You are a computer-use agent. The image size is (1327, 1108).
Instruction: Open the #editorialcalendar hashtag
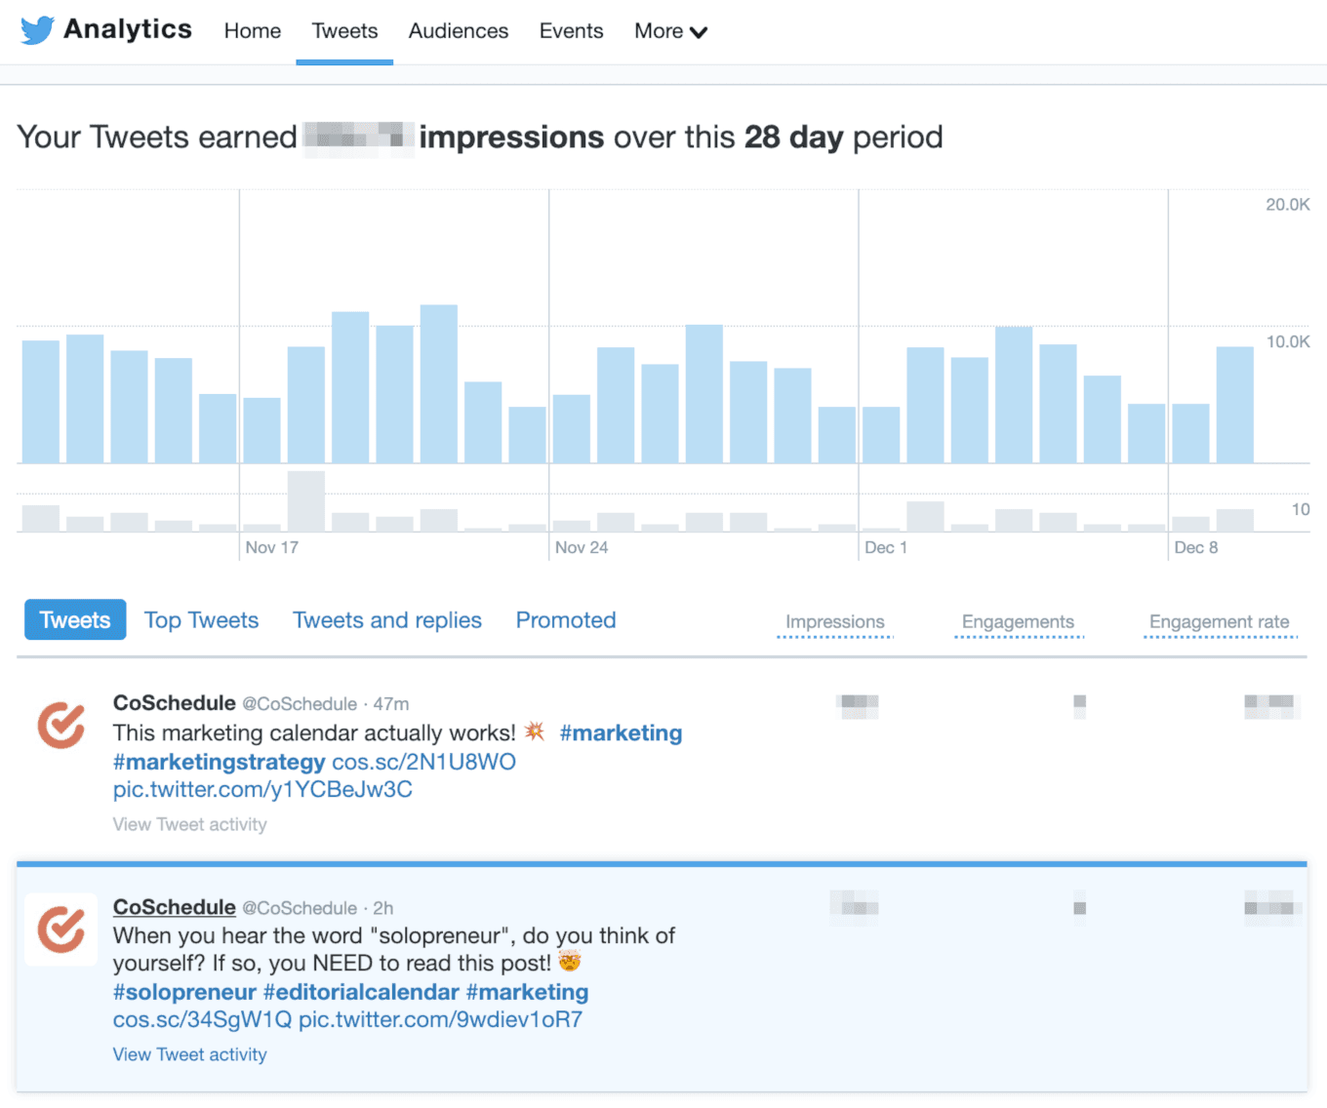pos(361,992)
